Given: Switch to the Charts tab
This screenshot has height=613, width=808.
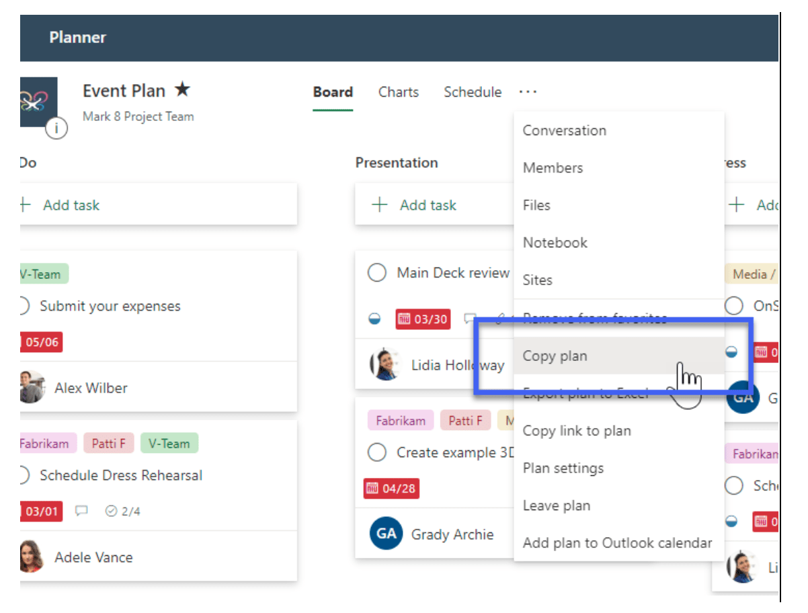Looking at the screenshot, I should 398,92.
